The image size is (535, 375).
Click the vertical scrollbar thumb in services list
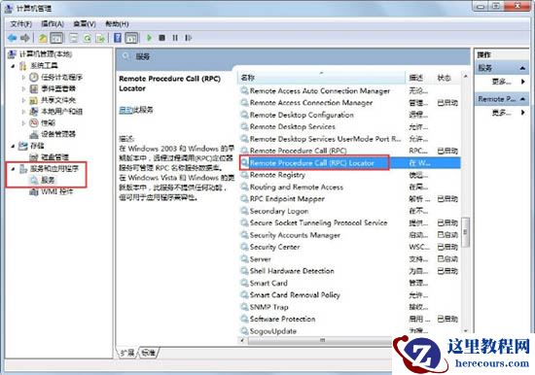click(465, 232)
